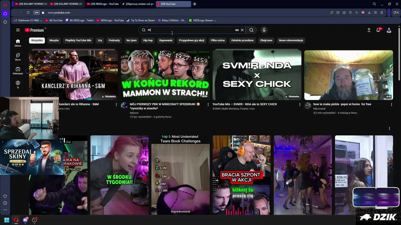Viewport: 401px width, 225px height.
Task: Start voice search with the microphone
Action: [x=264, y=30]
